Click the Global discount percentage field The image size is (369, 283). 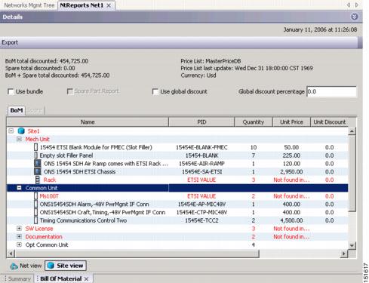(331, 91)
